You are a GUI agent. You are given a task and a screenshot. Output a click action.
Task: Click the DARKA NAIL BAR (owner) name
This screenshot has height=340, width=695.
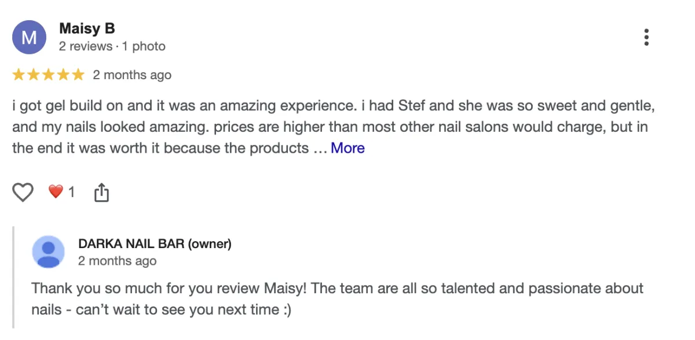(155, 244)
